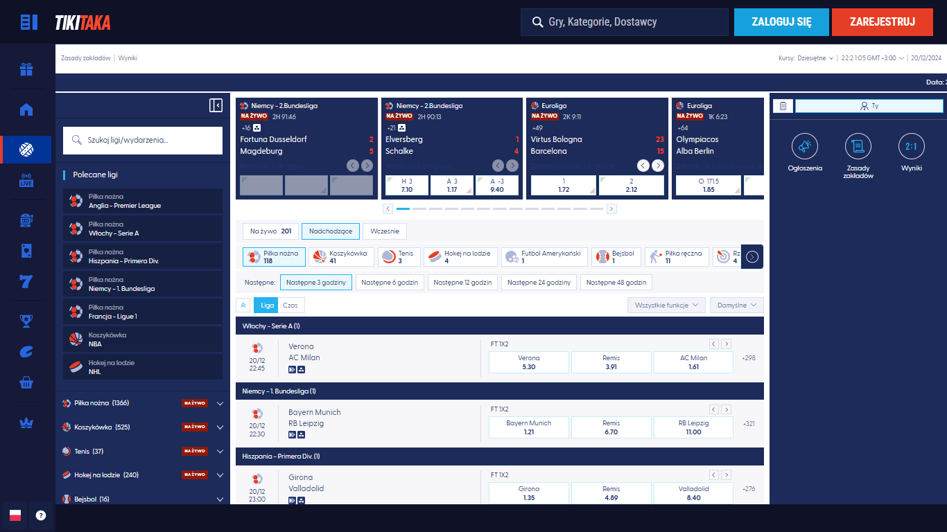Bet on Verona at 5.30
Viewport: 947px width, 532px height.
(529, 362)
